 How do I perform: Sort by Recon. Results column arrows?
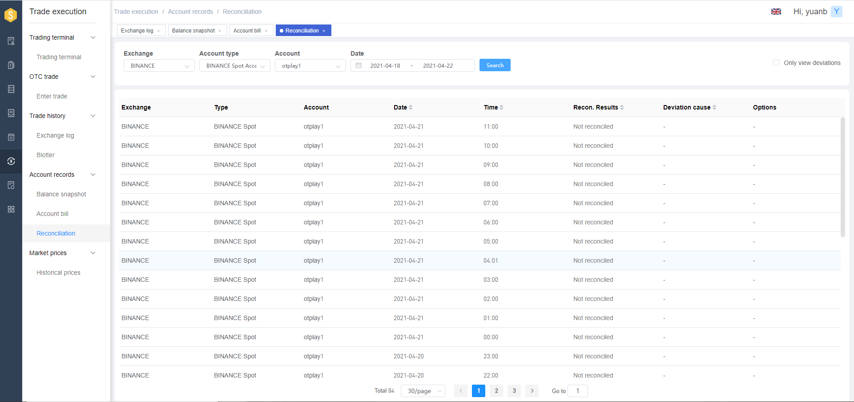click(622, 107)
